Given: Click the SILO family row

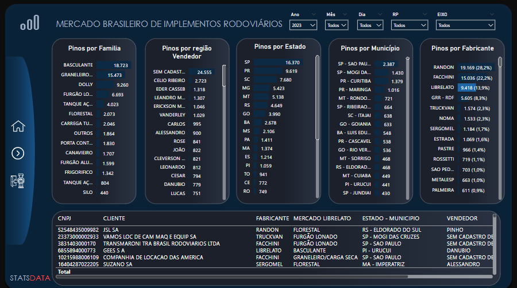Looking at the screenshot, I should click(x=95, y=192).
